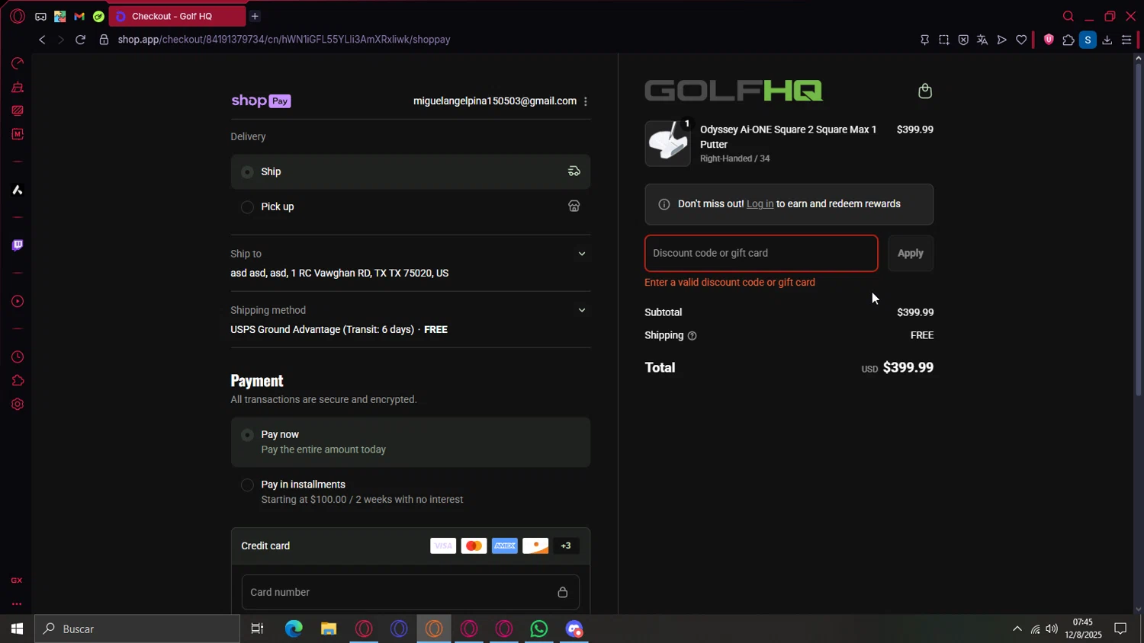This screenshot has width=1144, height=643.
Task: Select the Ship delivery radio button
Action: click(x=247, y=172)
